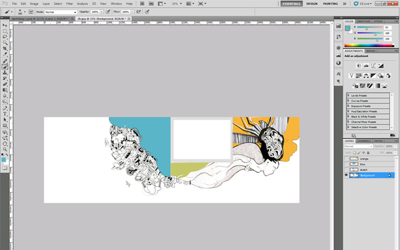
Task: Select the Crop tool
Action: pos(5,48)
